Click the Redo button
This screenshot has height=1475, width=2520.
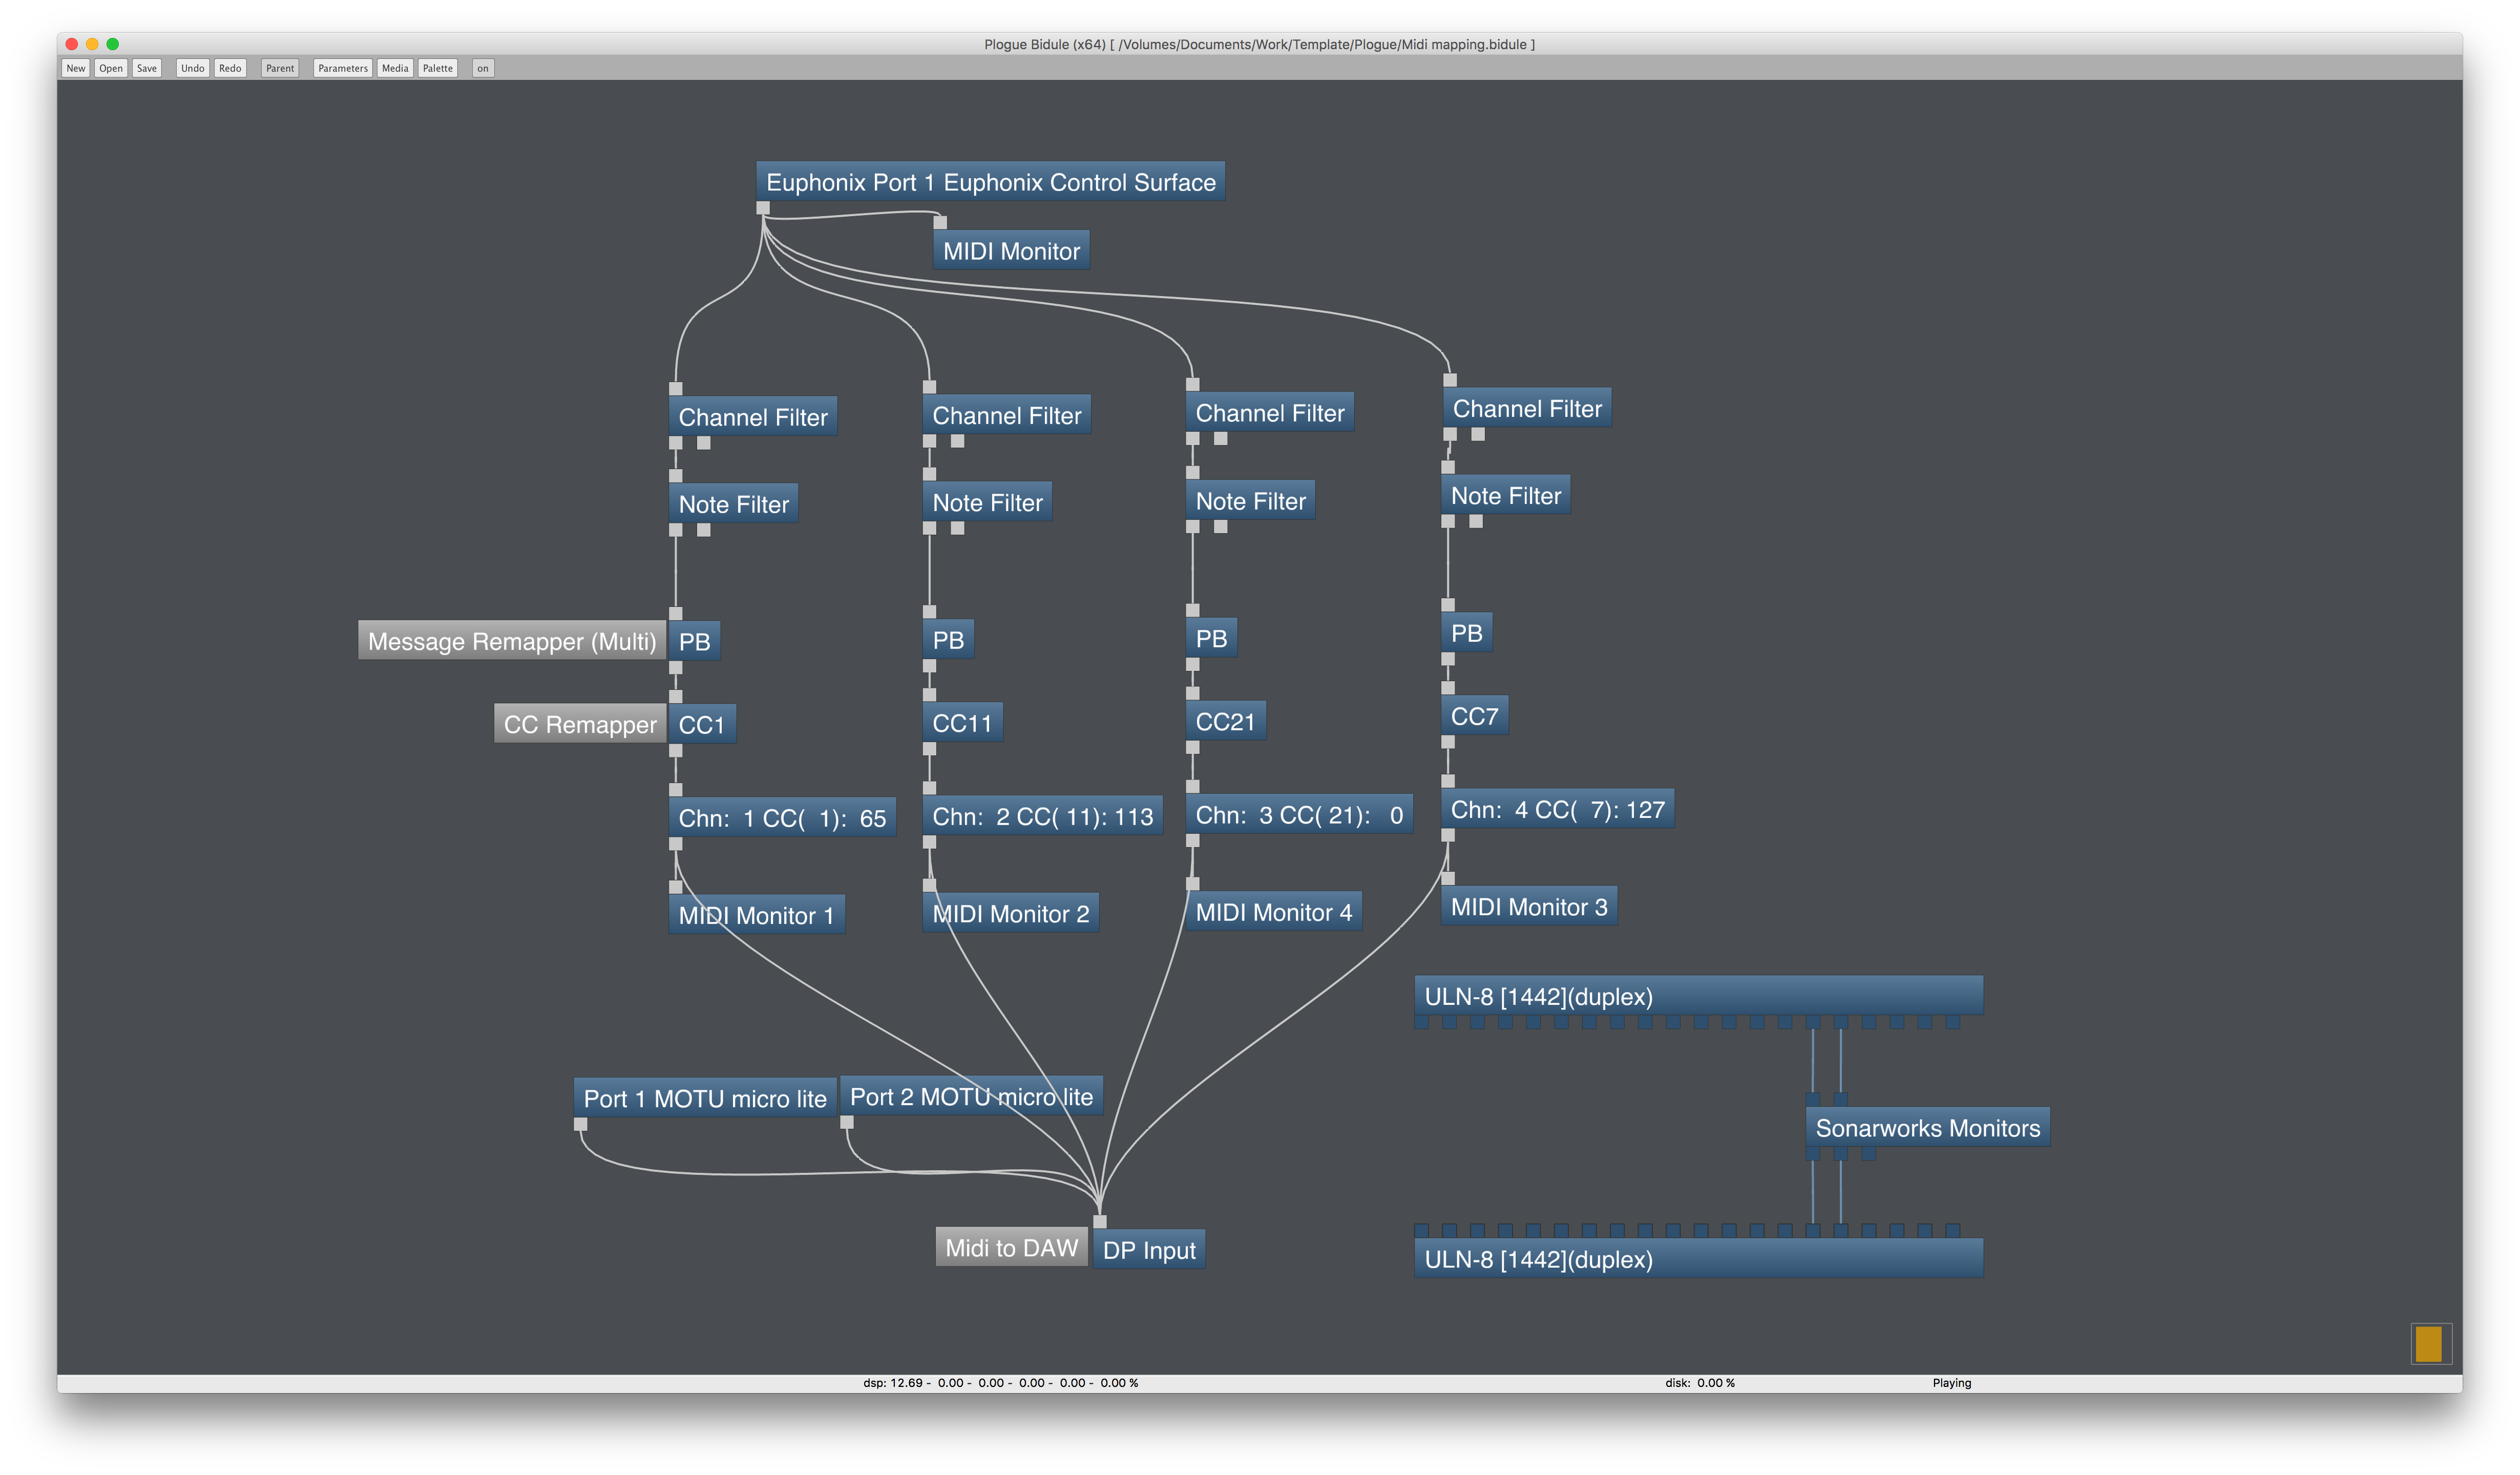[x=230, y=68]
